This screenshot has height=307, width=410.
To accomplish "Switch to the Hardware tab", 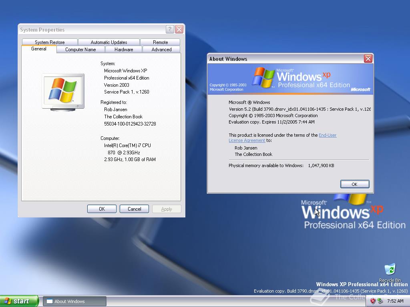I will pyautogui.click(x=124, y=49).
